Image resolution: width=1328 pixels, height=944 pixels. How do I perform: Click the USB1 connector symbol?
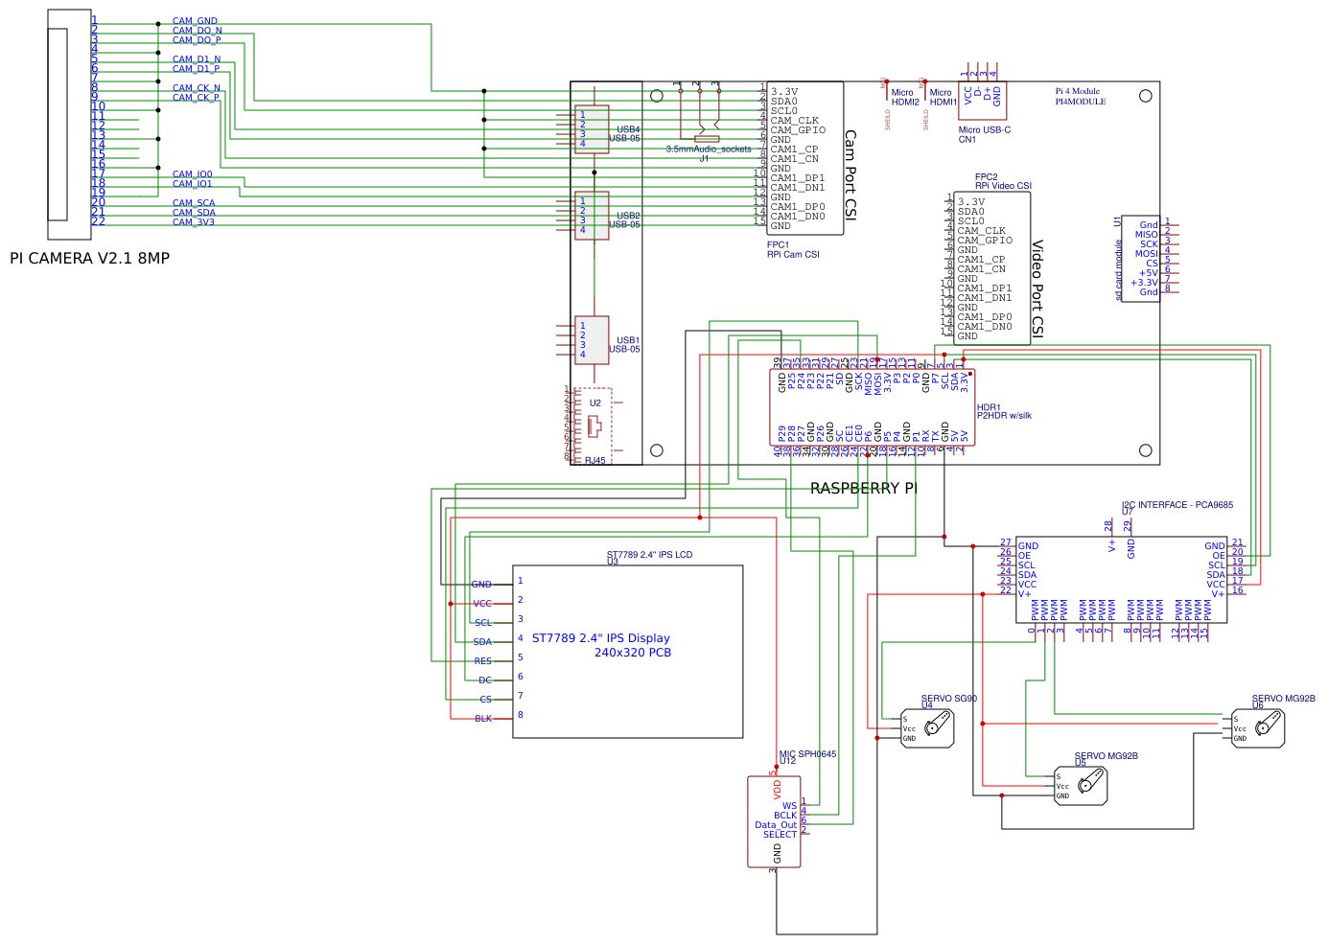coord(592,340)
